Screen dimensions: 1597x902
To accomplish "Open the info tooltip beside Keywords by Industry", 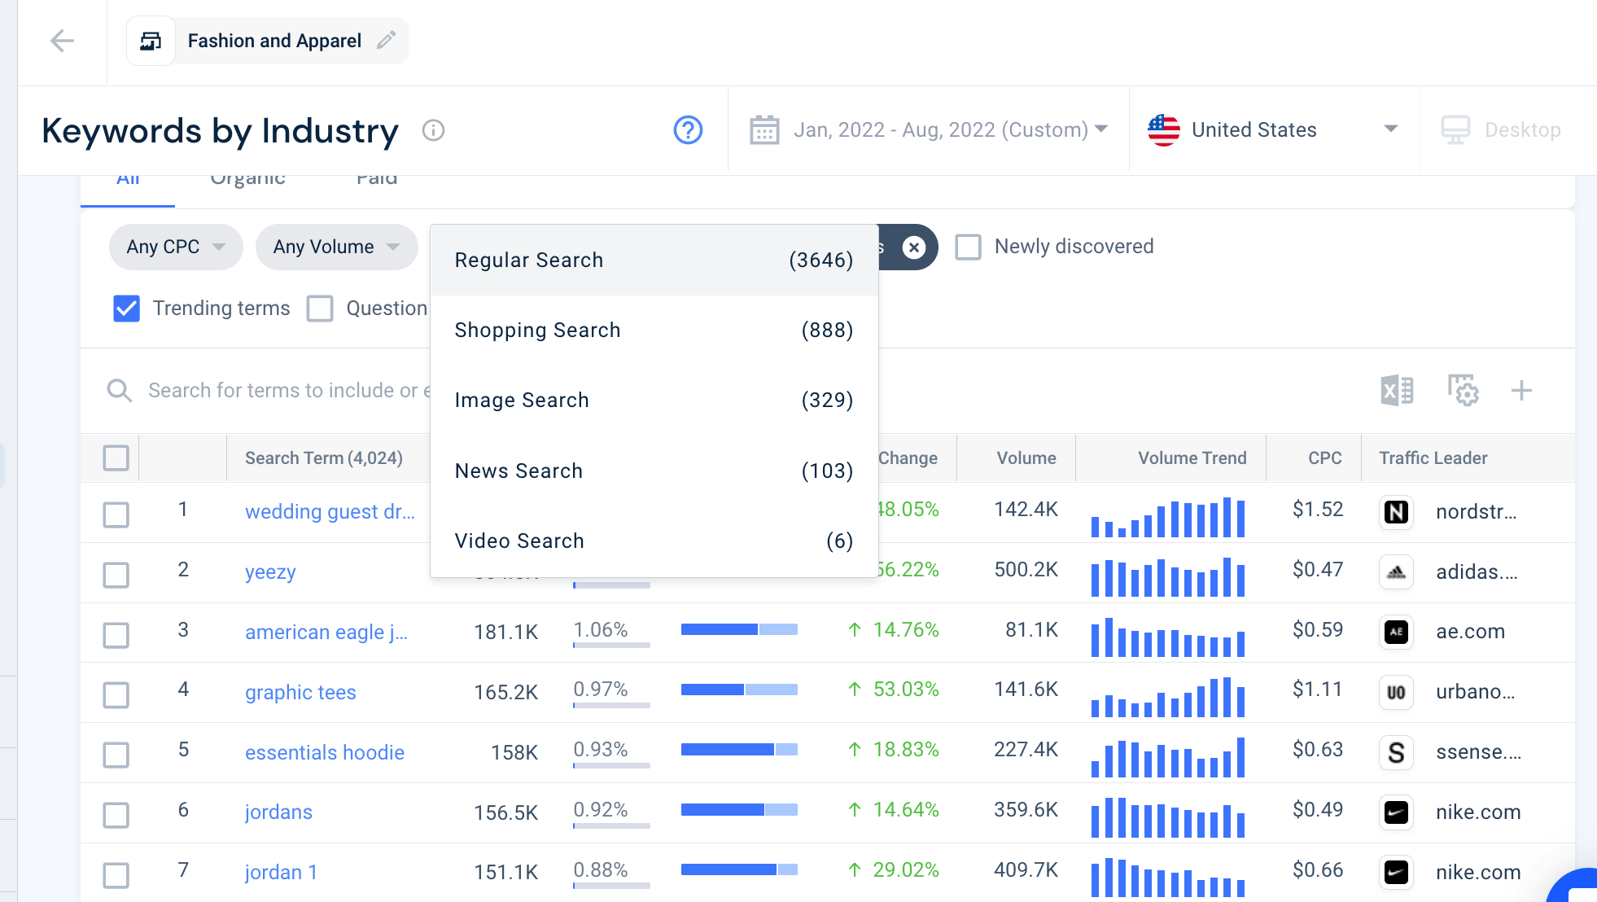I will click(433, 130).
